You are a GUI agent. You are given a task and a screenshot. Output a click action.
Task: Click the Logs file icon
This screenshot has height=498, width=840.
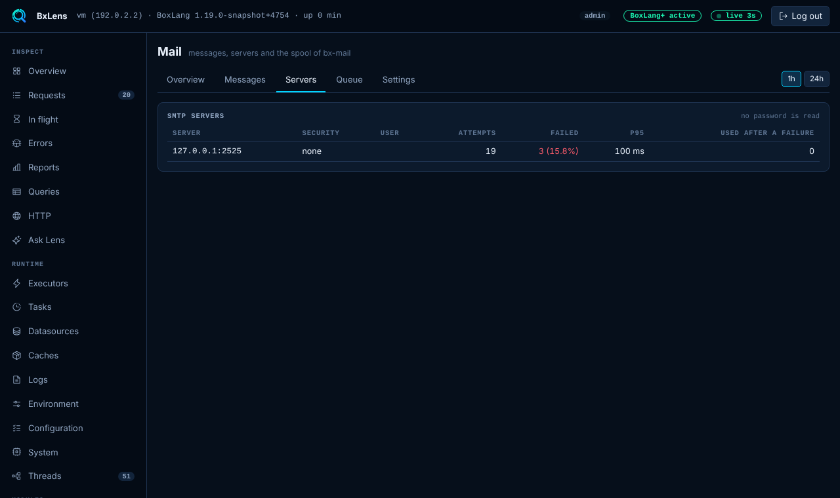[16, 379]
